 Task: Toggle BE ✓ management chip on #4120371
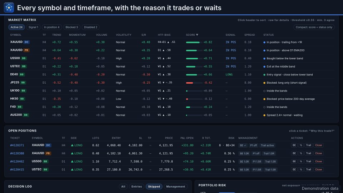pyautogui.click(x=243, y=145)
